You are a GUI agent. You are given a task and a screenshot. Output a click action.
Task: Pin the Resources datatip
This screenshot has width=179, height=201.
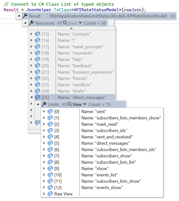coord(59,23)
